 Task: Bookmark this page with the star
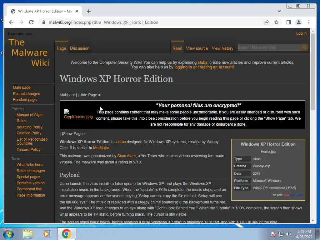(276, 22)
